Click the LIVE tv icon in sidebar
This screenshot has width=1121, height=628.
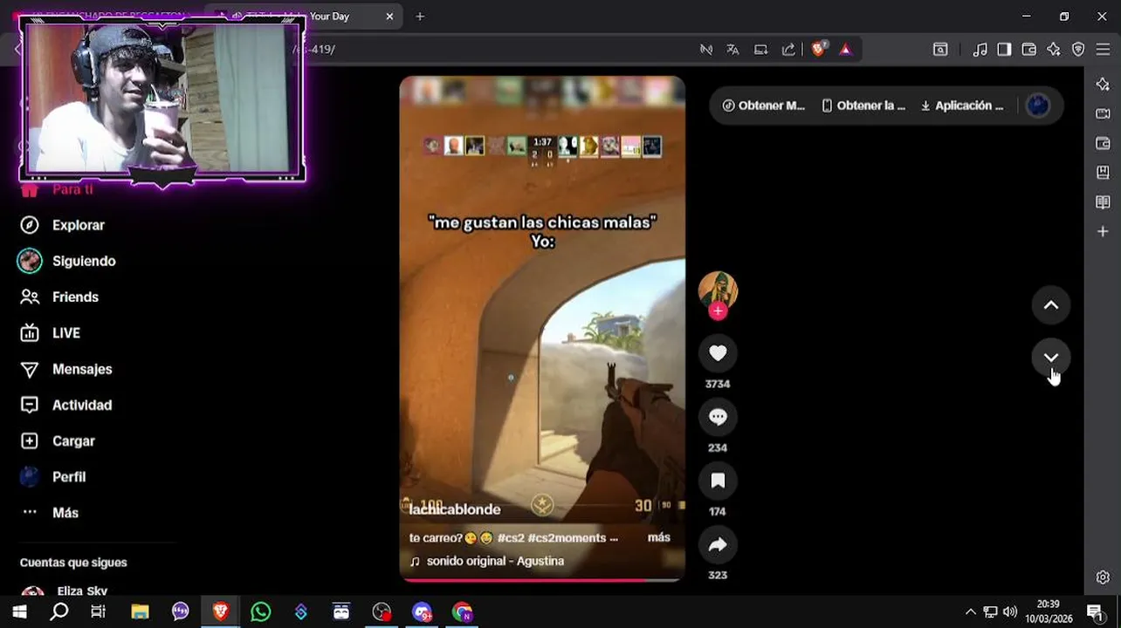30,333
